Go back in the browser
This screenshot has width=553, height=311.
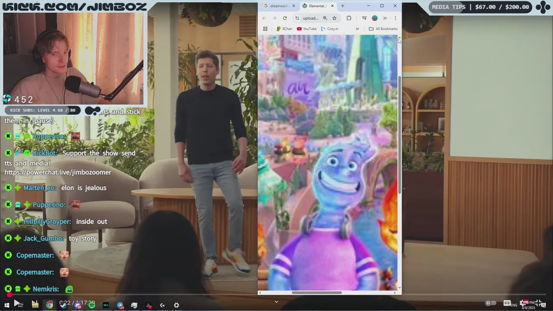[264, 18]
